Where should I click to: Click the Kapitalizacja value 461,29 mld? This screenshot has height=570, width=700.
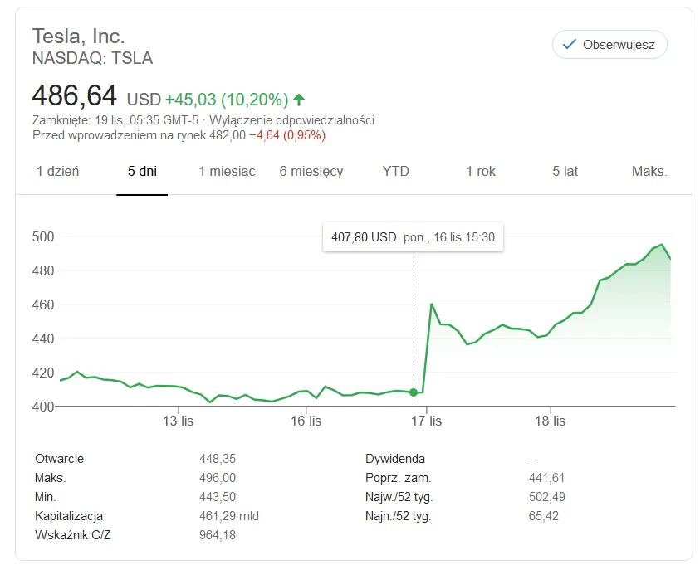click(x=229, y=516)
